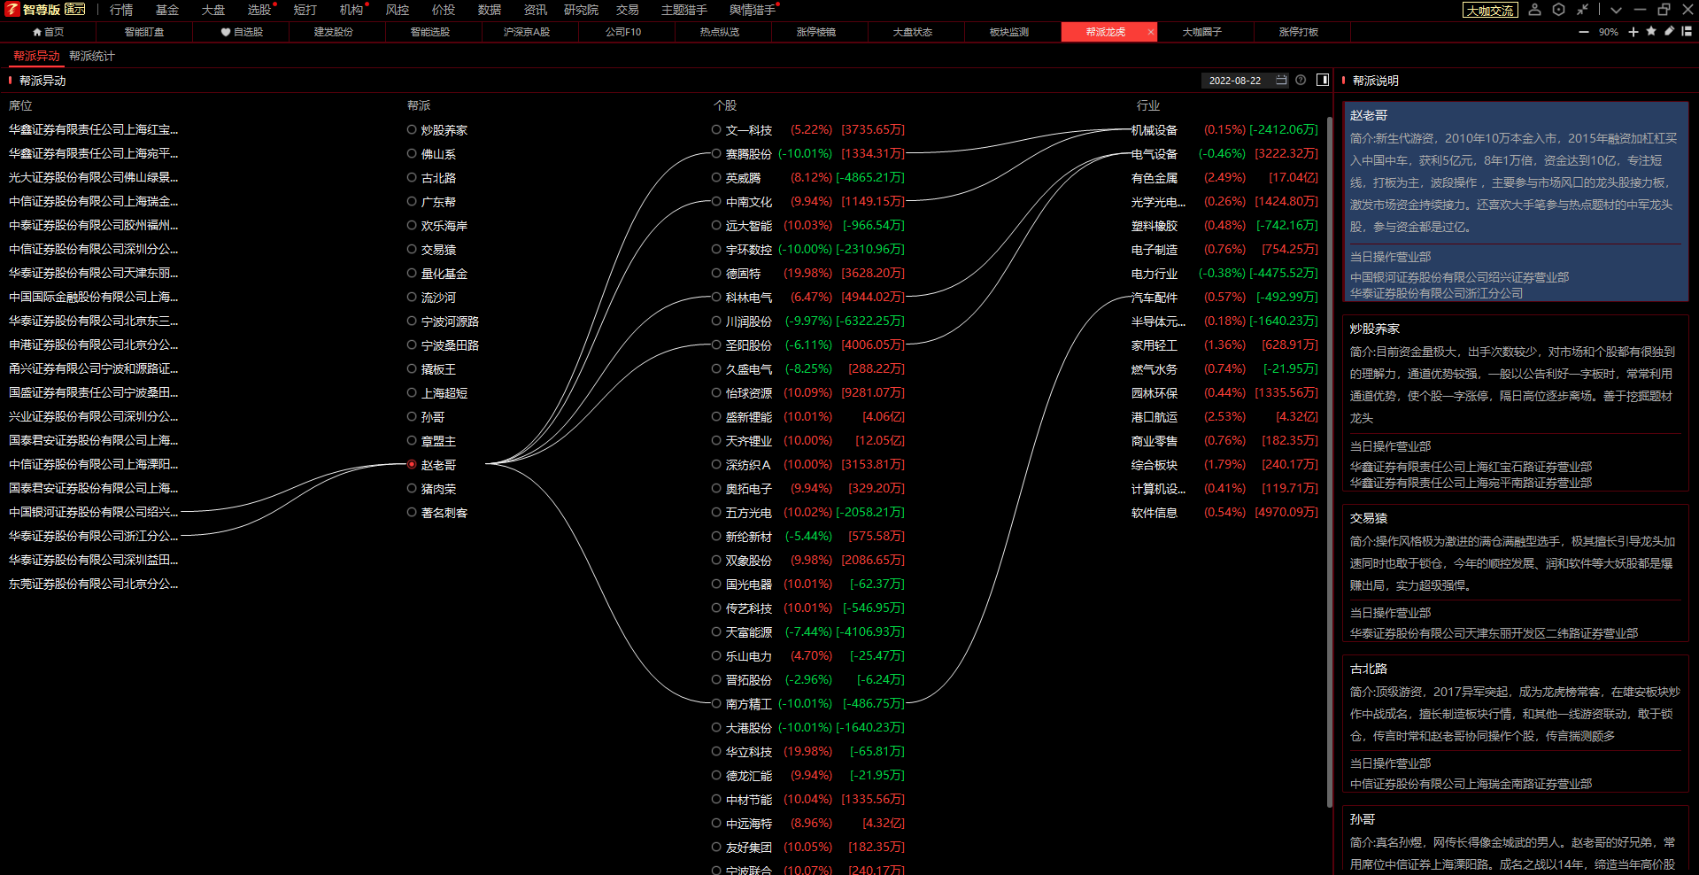
Task: Click seat 中国银河证券股份有限公司绍兴...
Action: tap(94, 512)
